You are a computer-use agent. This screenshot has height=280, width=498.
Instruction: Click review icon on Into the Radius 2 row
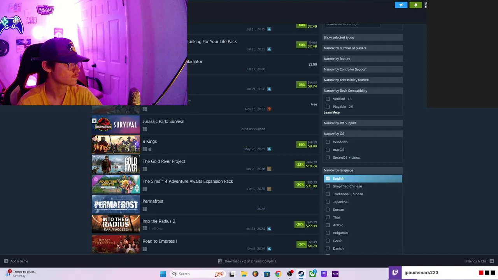(x=269, y=229)
